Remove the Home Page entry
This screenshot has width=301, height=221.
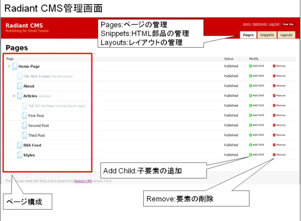(x=279, y=66)
